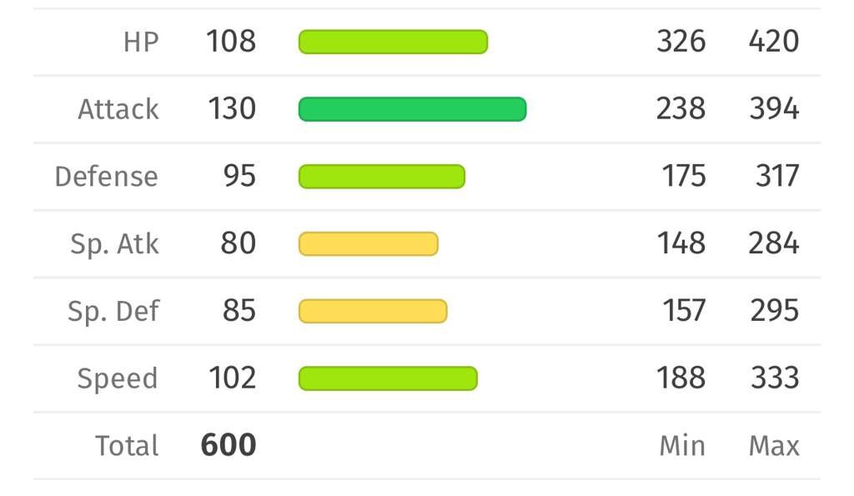Click the dark green Attack bar
854x496 pixels.
click(412, 109)
